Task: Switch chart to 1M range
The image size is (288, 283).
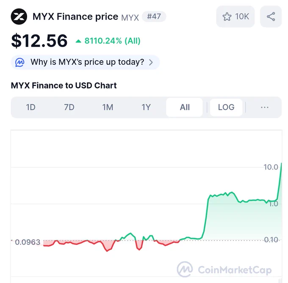Action: 108,107
